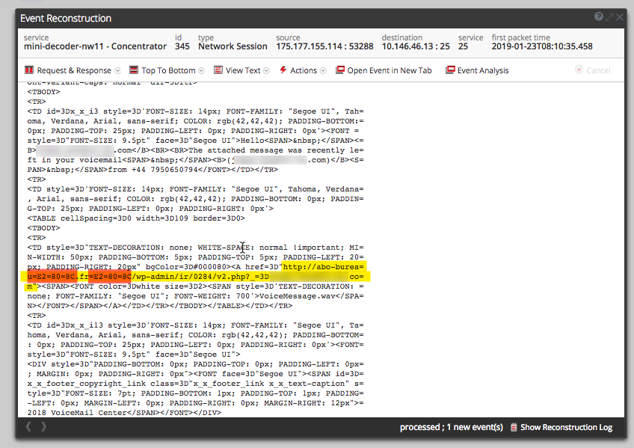Click the help question mark icon
The width and height of the screenshot is (634, 448).
pyautogui.click(x=598, y=16)
